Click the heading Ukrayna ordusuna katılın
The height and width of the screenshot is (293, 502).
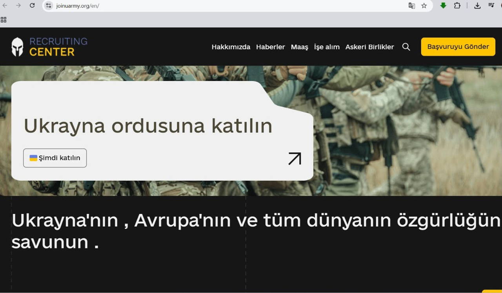click(148, 126)
